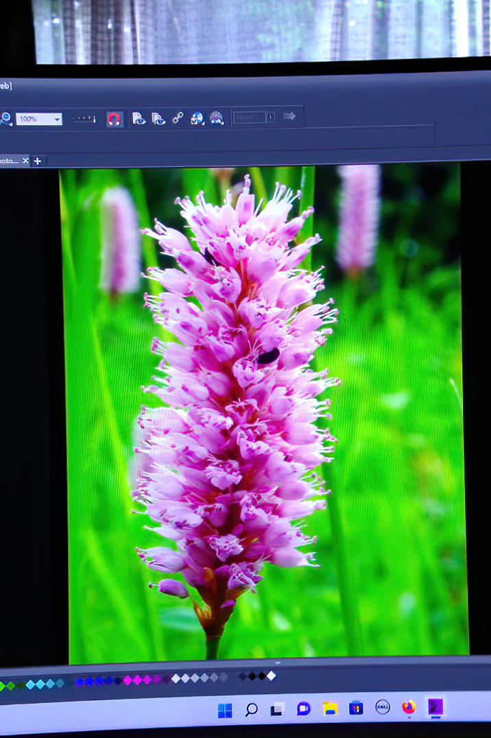Click the globe web preview icon
The image size is (491, 738).
pyautogui.click(x=197, y=118)
